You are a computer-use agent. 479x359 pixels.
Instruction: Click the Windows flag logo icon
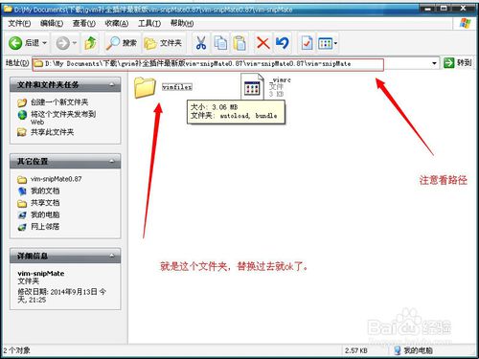tap(466, 23)
